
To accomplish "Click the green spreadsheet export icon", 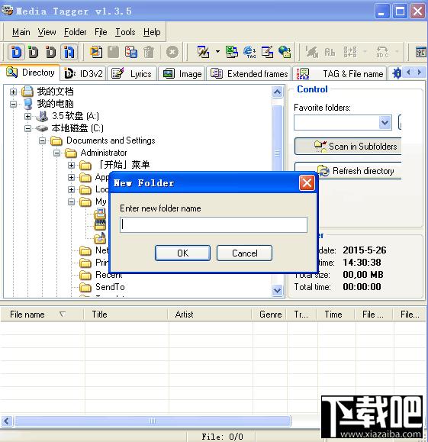I will click(232, 52).
